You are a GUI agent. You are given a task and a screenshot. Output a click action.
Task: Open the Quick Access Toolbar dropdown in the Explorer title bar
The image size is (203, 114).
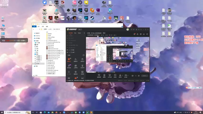click(x=39, y=24)
